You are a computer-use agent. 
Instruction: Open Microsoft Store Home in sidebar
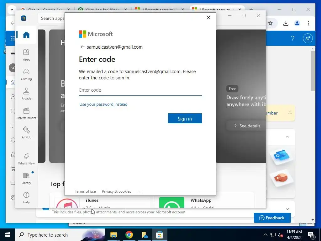(26, 35)
